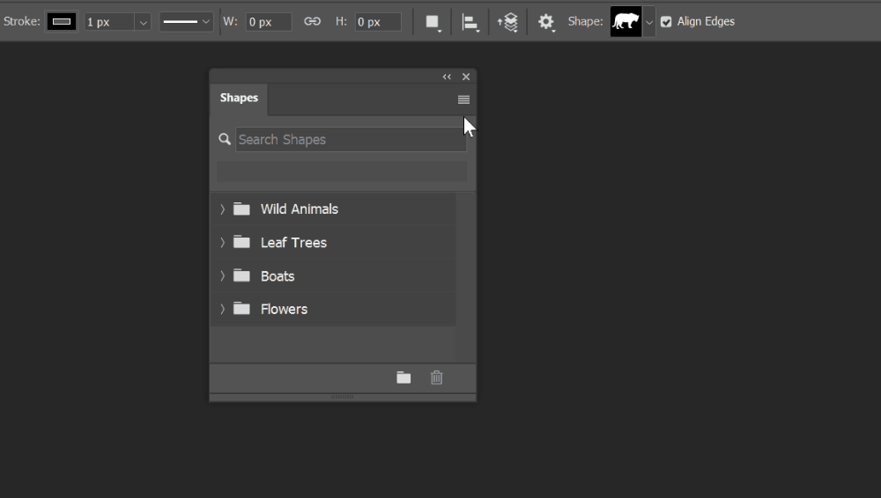This screenshot has width=881, height=498.
Task: Open the path arrangement icon
Action: click(x=507, y=23)
